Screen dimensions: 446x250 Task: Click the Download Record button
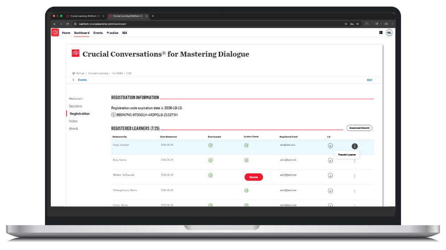coord(359,128)
